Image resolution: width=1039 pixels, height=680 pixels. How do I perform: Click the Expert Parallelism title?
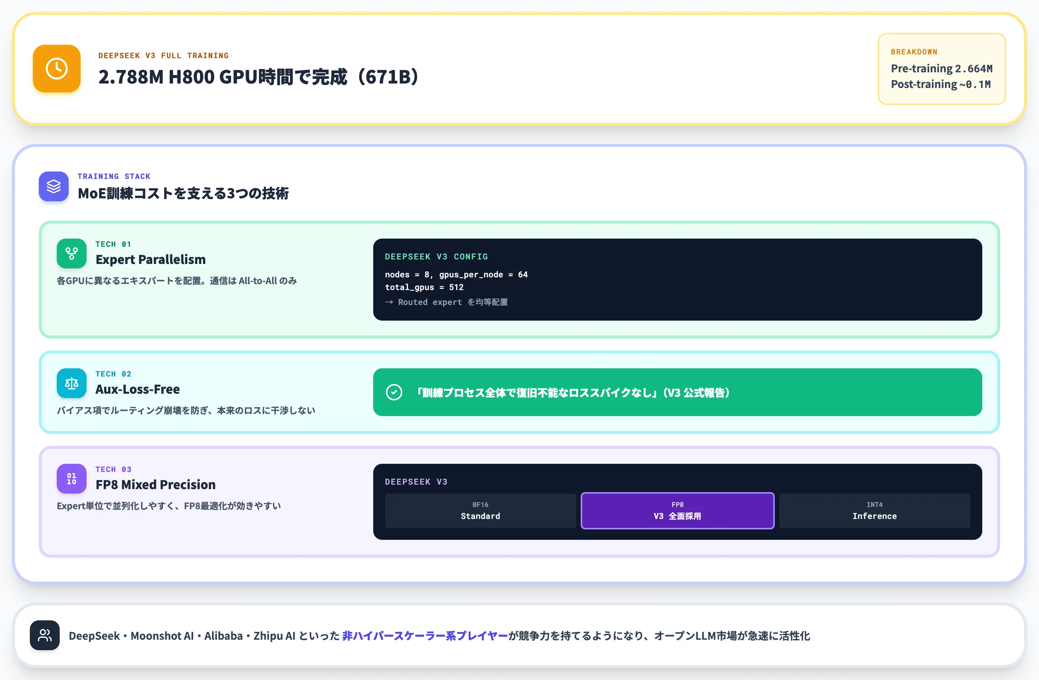pos(151,259)
